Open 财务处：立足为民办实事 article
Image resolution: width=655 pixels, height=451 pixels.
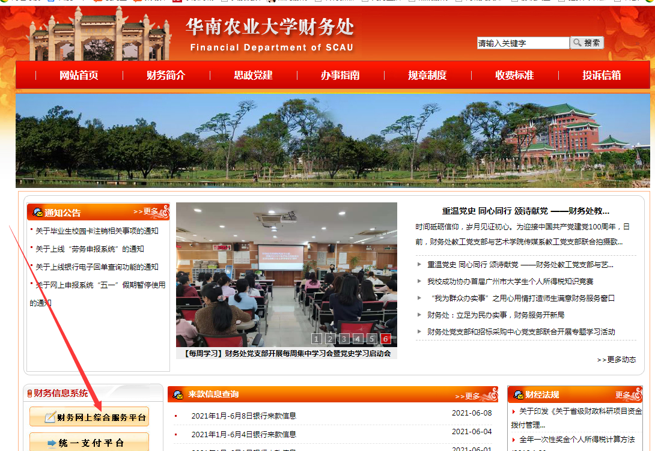pos(495,315)
